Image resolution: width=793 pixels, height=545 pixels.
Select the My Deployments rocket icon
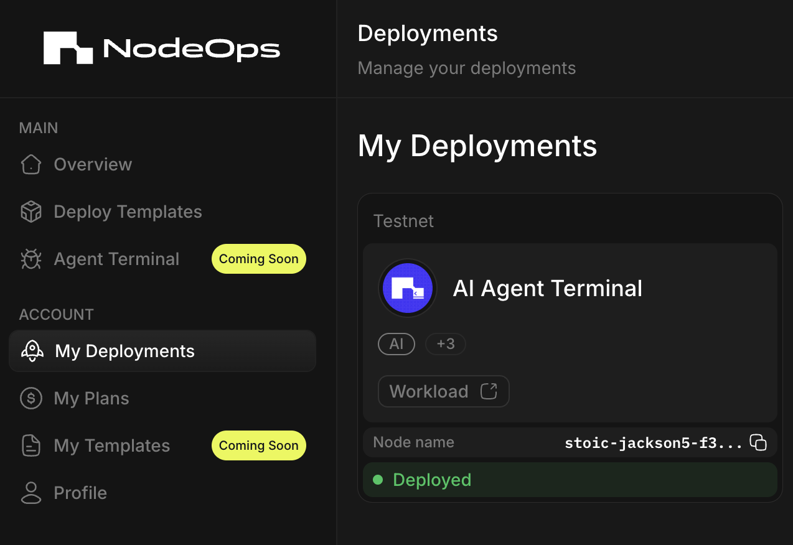click(x=30, y=350)
